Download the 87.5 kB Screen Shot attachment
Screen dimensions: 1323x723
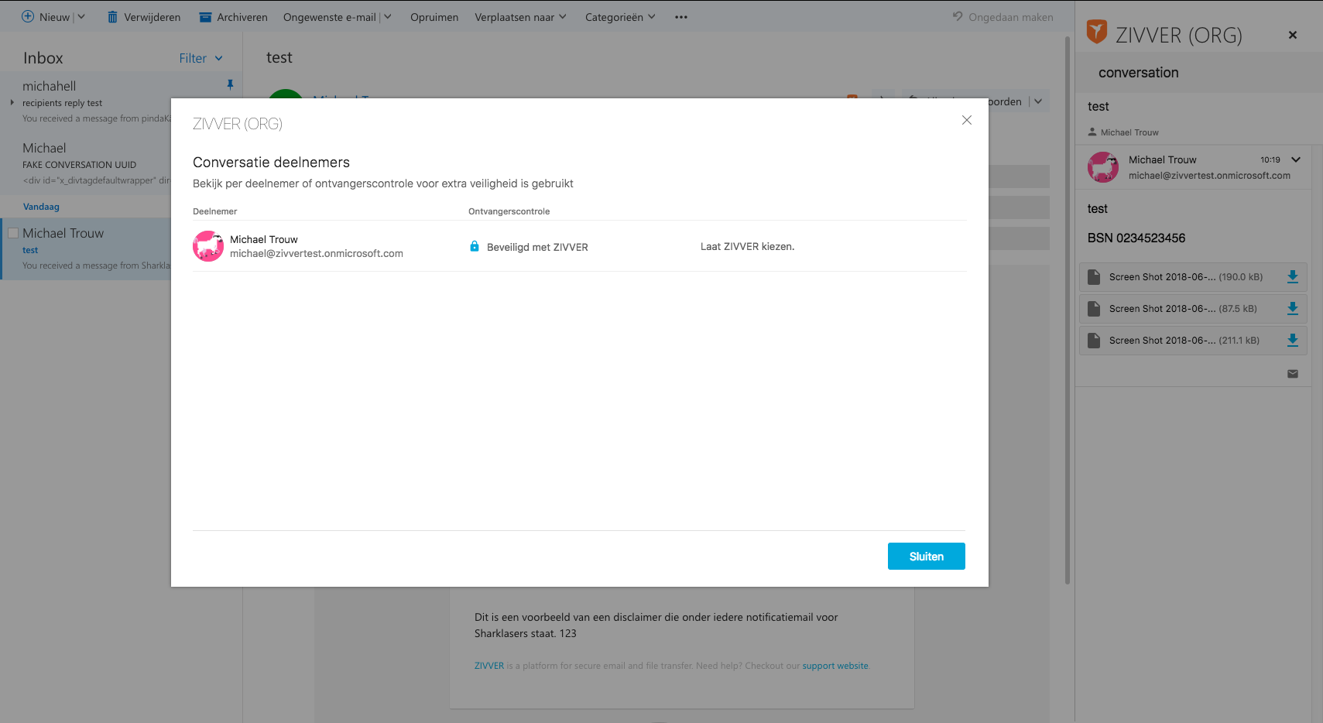point(1293,308)
